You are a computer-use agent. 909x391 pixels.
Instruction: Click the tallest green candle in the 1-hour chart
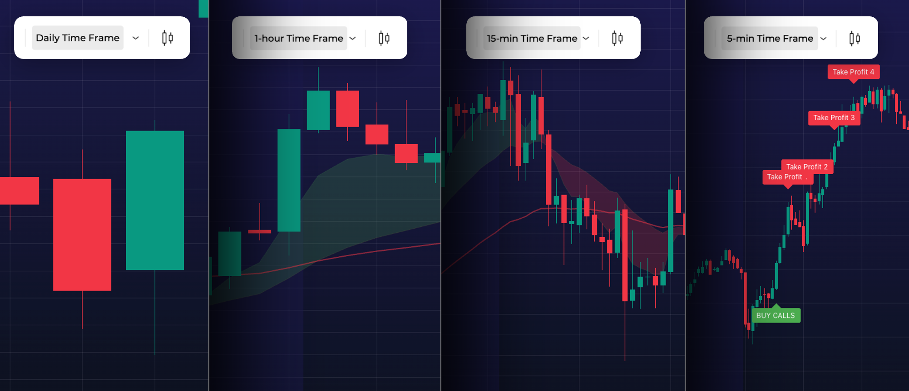(x=289, y=180)
